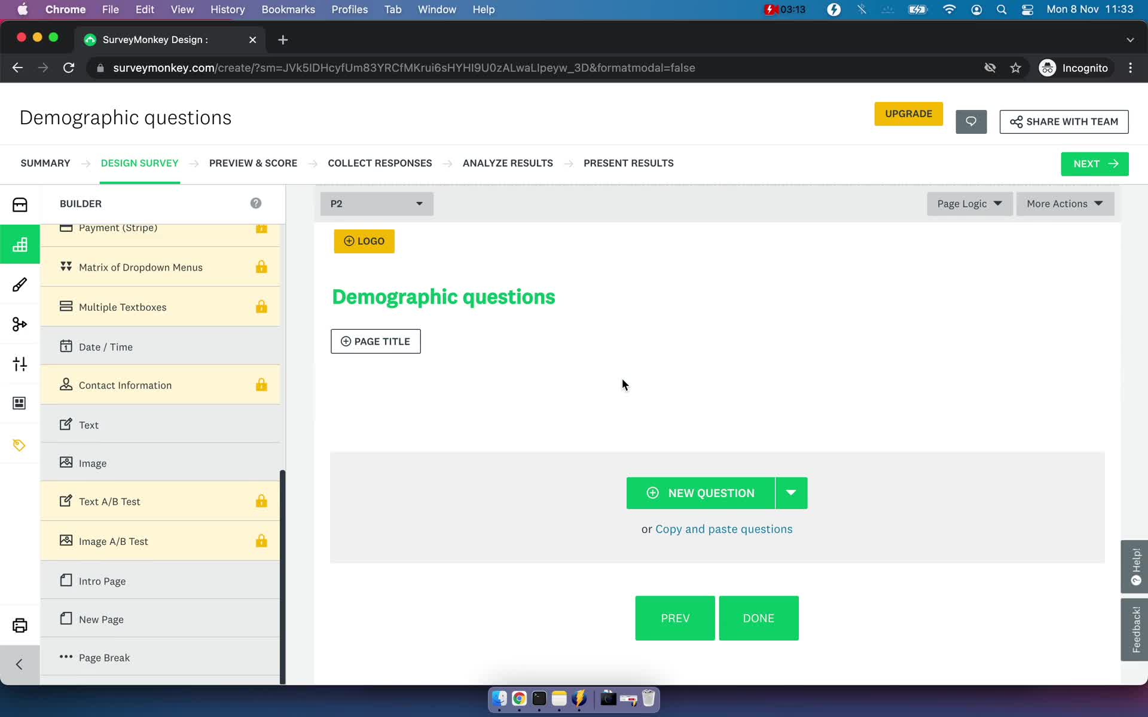The height and width of the screenshot is (717, 1148).
Task: Select the Print/Export icon in sidebar
Action: [20, 626]
